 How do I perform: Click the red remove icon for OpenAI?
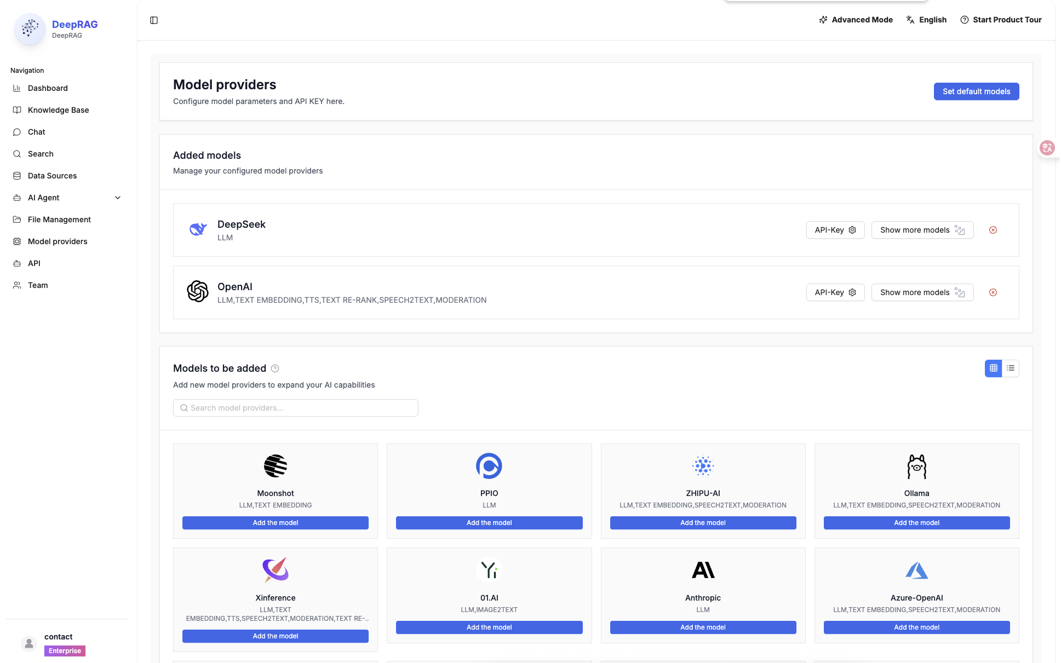pos(993,292)
